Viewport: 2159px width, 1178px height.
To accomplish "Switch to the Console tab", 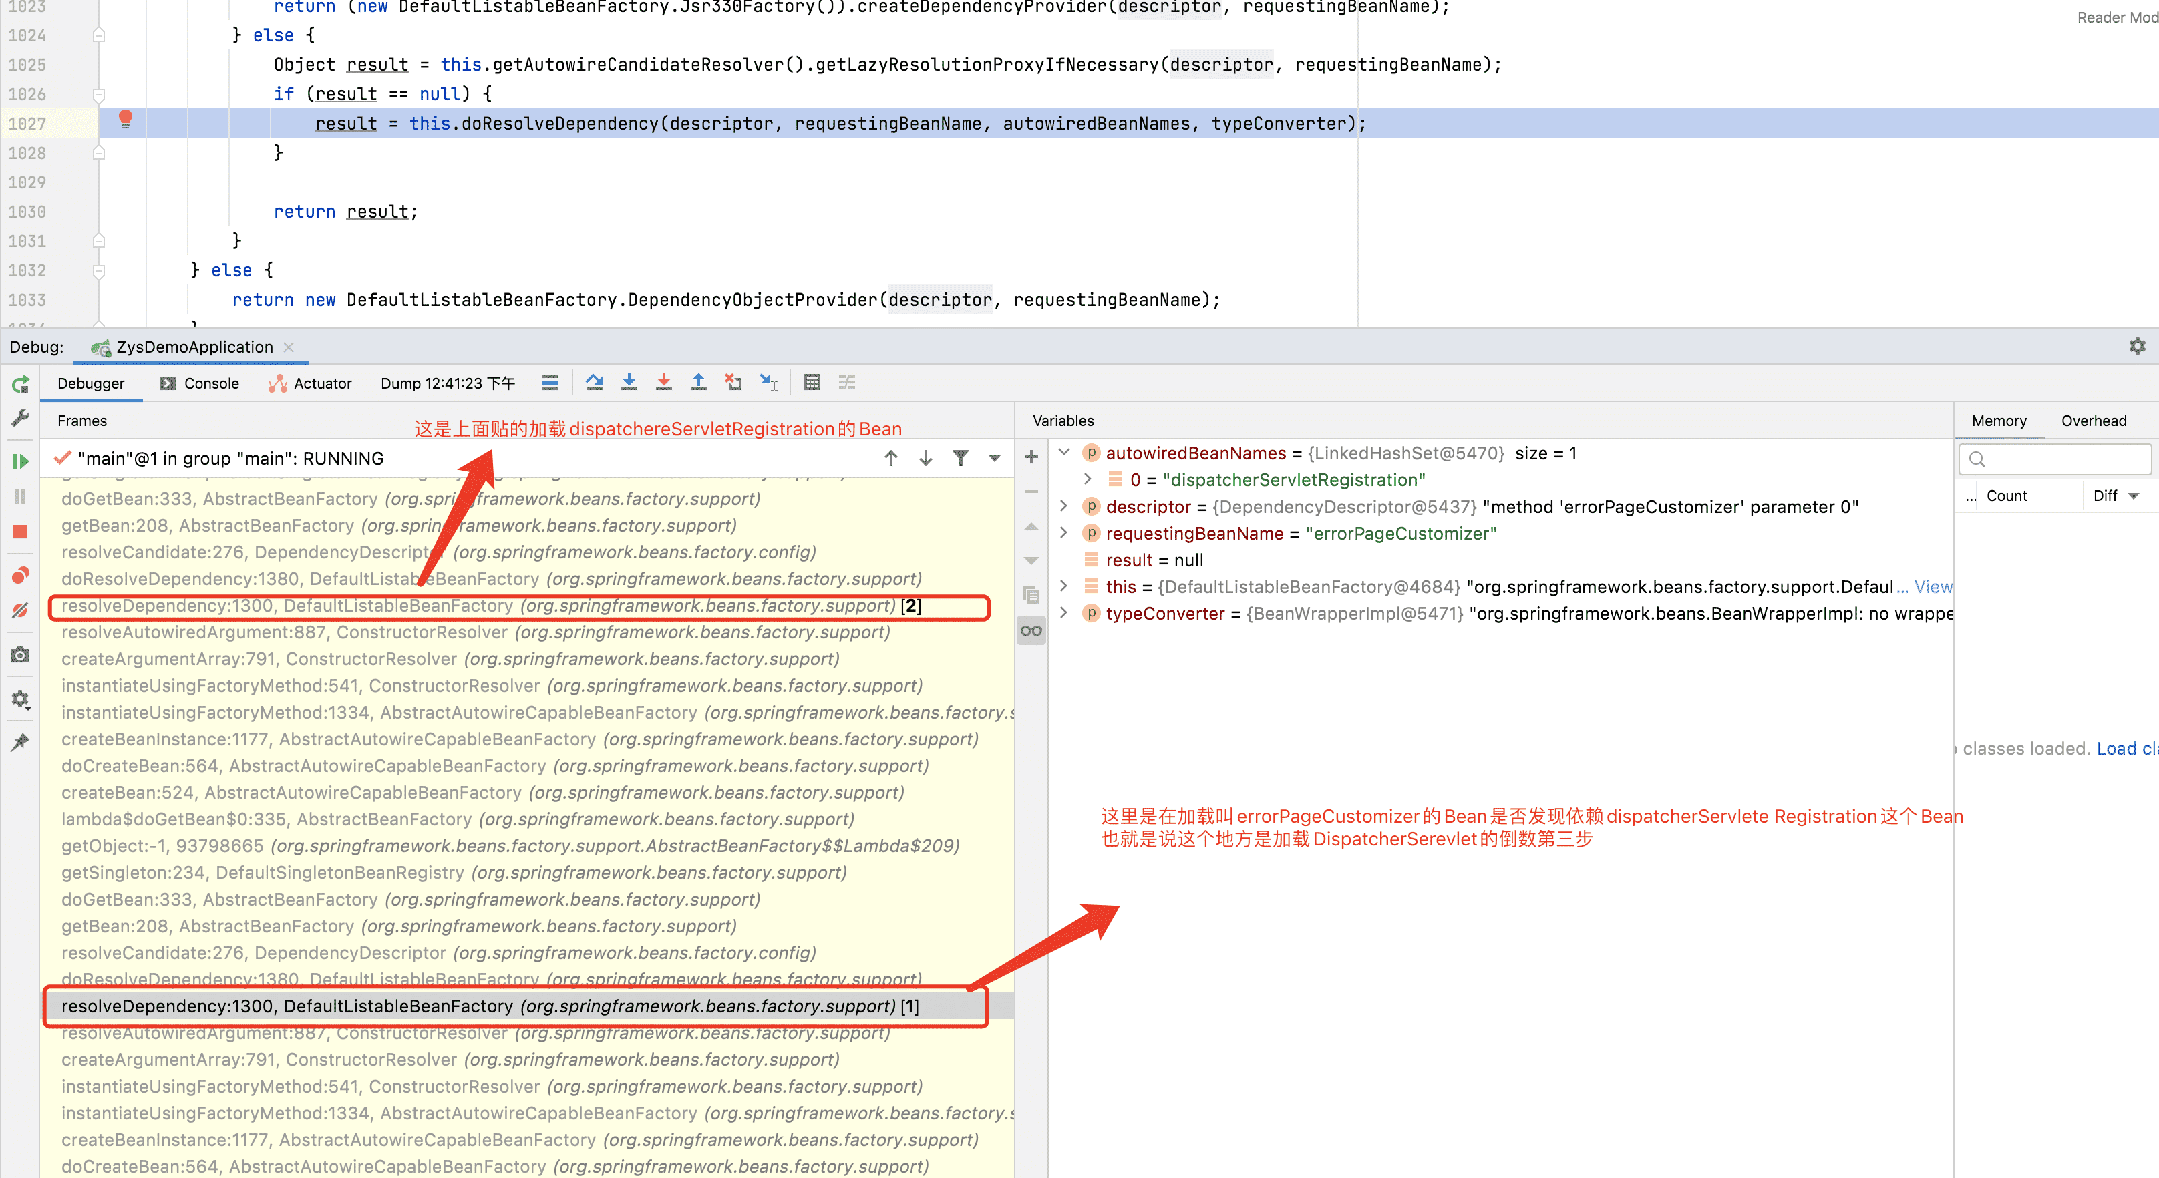I will click(200, 383).
